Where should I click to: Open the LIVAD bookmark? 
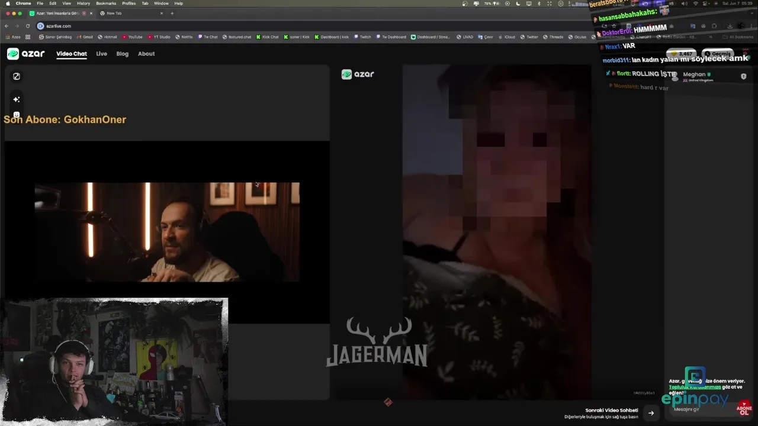[465, 37]
